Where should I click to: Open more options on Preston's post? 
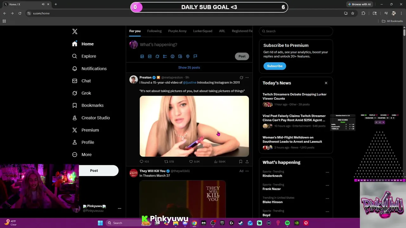(x=247, y=78)
